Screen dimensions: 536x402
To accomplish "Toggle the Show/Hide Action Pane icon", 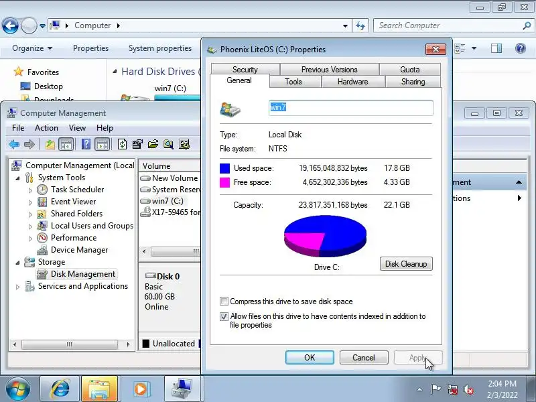I will point(103,144).
